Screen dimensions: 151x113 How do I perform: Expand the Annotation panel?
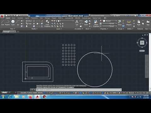pos(79,29)
